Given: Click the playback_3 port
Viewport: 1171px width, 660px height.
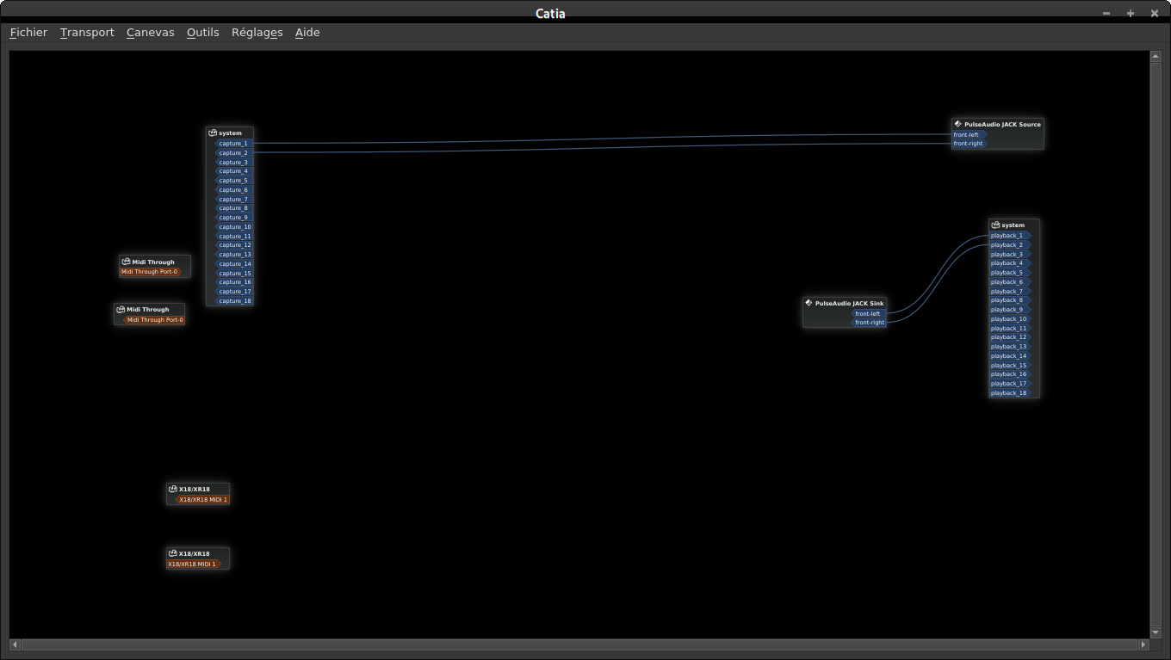Looking at the screenshot, I should [1010, 255].
